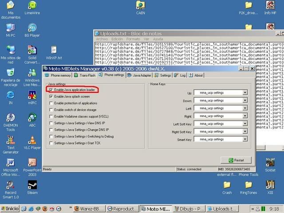Switch to Uploads.txt taskbar button
The height and width of the screenshot is (213, 284).
click(x=223, y=209)
